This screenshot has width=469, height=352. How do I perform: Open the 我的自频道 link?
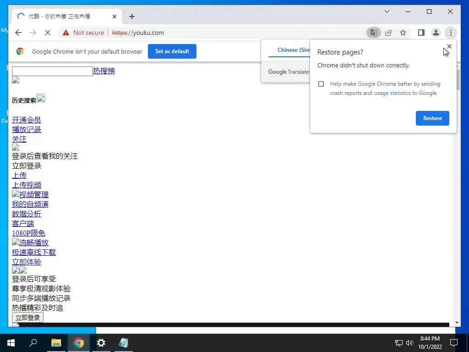pyautogui.click(x=30, y=204)
